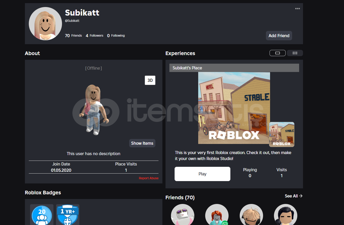Switch Experiences to slideshow view
Screen dimensions: 344x225
click(x=278, y=53)
